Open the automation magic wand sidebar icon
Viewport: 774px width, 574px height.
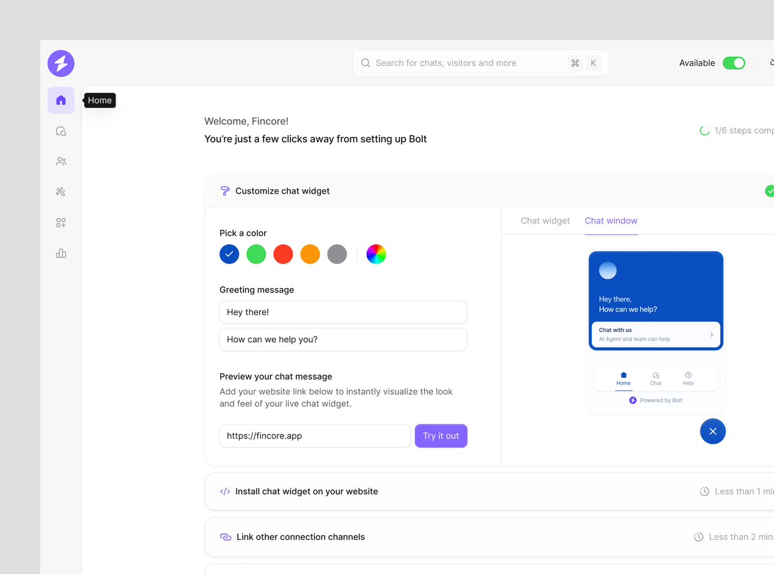click(x=61, y=192)
